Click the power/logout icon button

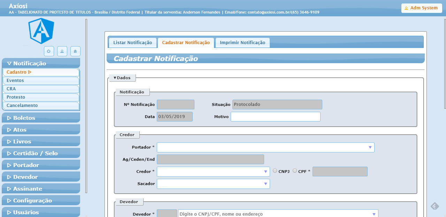tap(48, 51)
